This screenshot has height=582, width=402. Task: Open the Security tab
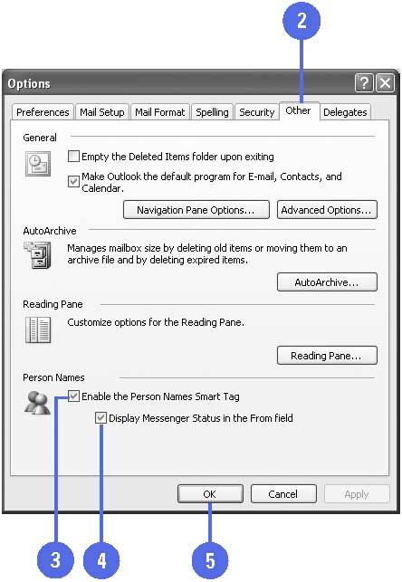[x=256, y=112]
